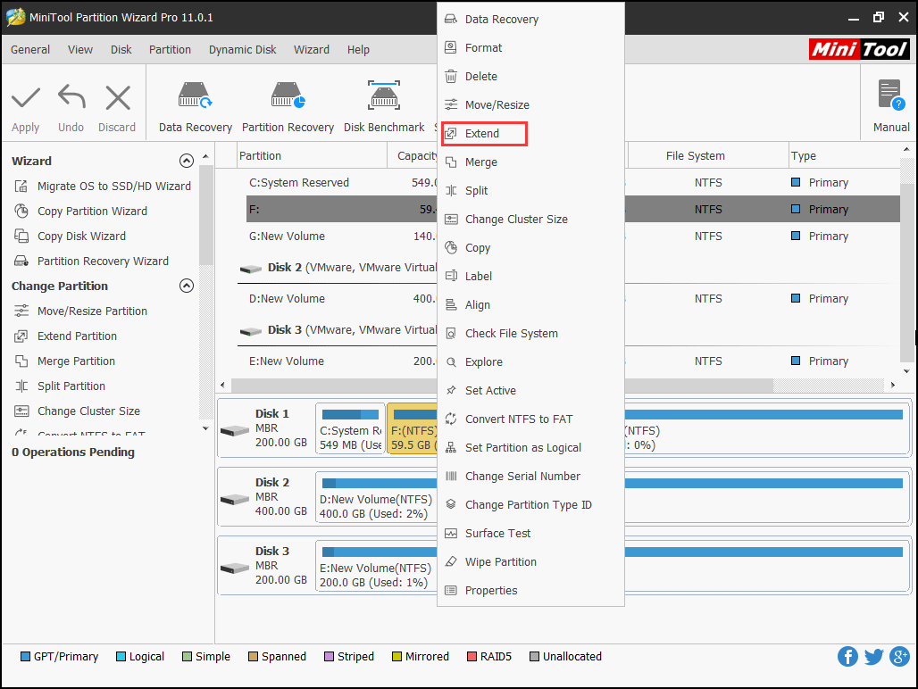
Task: Sort by the File System column header
Action: (695, 155)
